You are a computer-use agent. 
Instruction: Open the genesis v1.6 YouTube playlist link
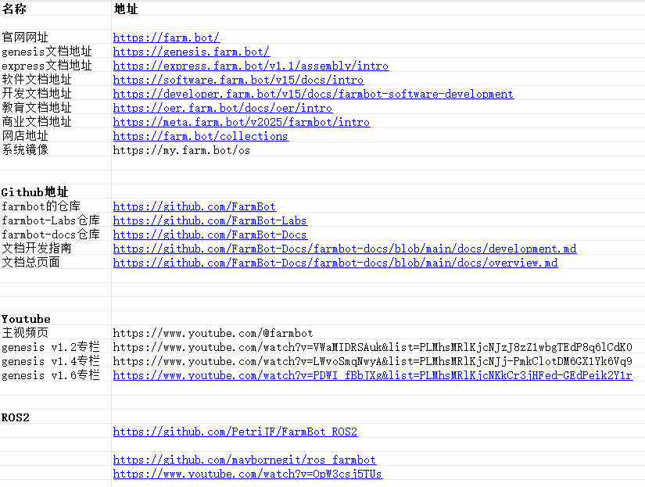click(x=372, y=375)
